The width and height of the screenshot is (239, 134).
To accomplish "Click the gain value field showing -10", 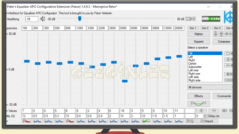I will [x=125, y=111].
